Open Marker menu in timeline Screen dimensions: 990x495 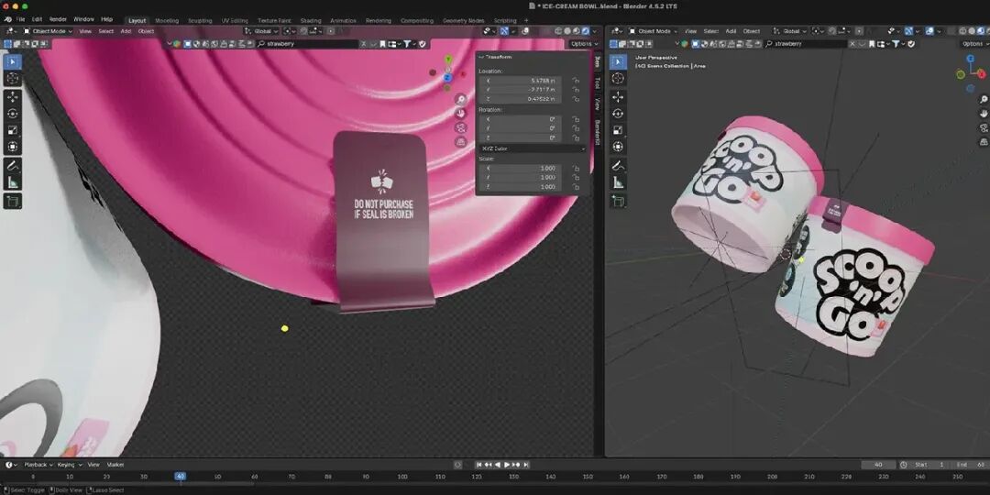click(x=115, y=464)
